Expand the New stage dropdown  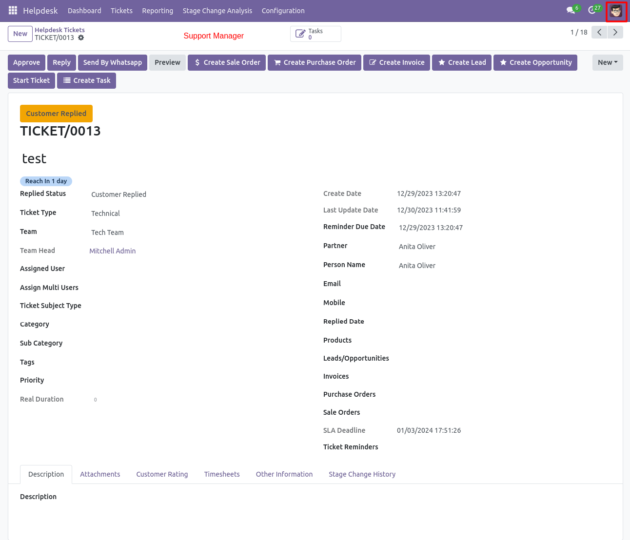point(608,62)
